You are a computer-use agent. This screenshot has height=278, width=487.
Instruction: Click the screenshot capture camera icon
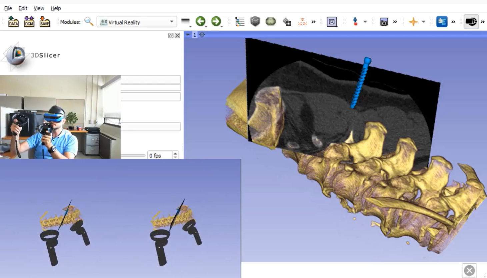pyautogui.click(x=384, y=22)
